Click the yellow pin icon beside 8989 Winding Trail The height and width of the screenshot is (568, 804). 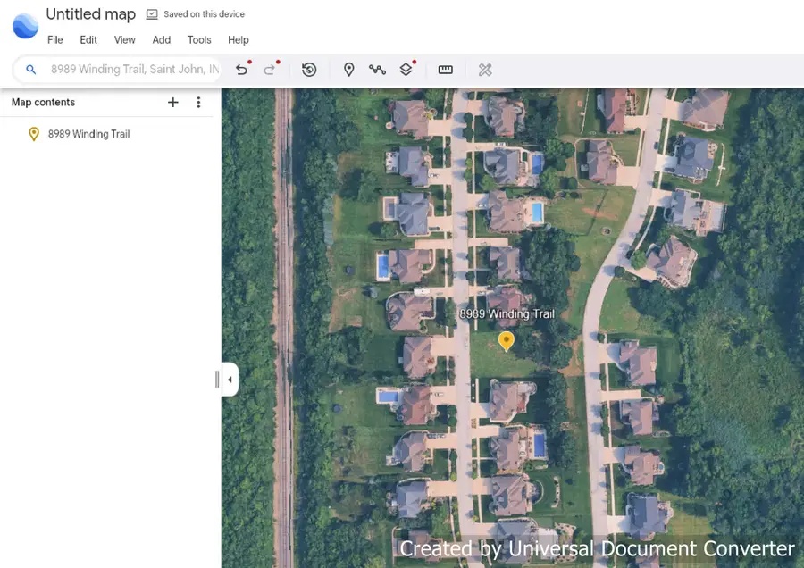(x=34, y=134)
